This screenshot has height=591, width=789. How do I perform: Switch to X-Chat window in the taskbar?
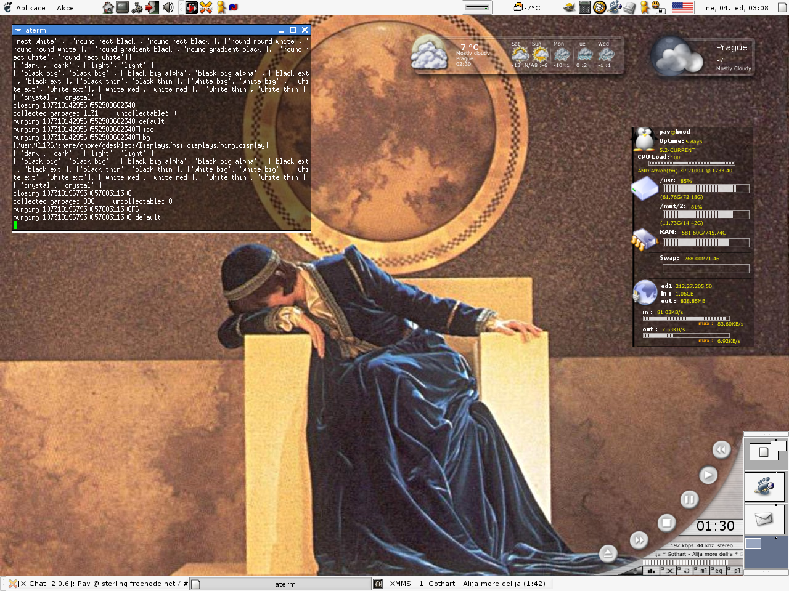(x=97, y=584)
